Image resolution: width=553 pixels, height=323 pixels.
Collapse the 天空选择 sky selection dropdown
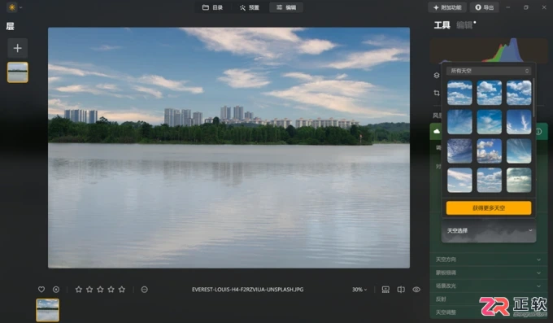(x=489, y=231)
